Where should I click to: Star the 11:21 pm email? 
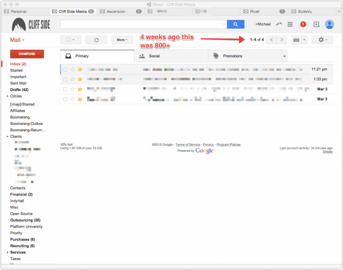[72, 69]
